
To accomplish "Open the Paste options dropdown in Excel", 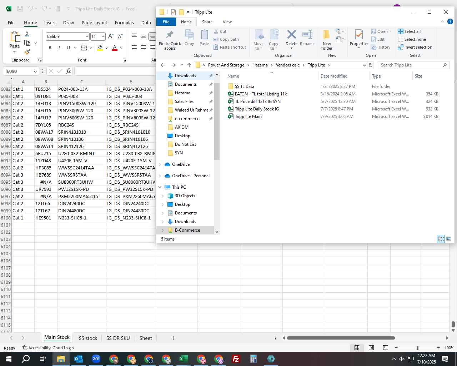I will click(15, 52).
